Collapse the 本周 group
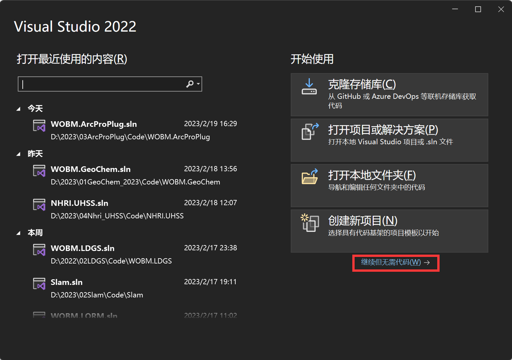Viewport: 512px width, 360px height. click(18, 233)
